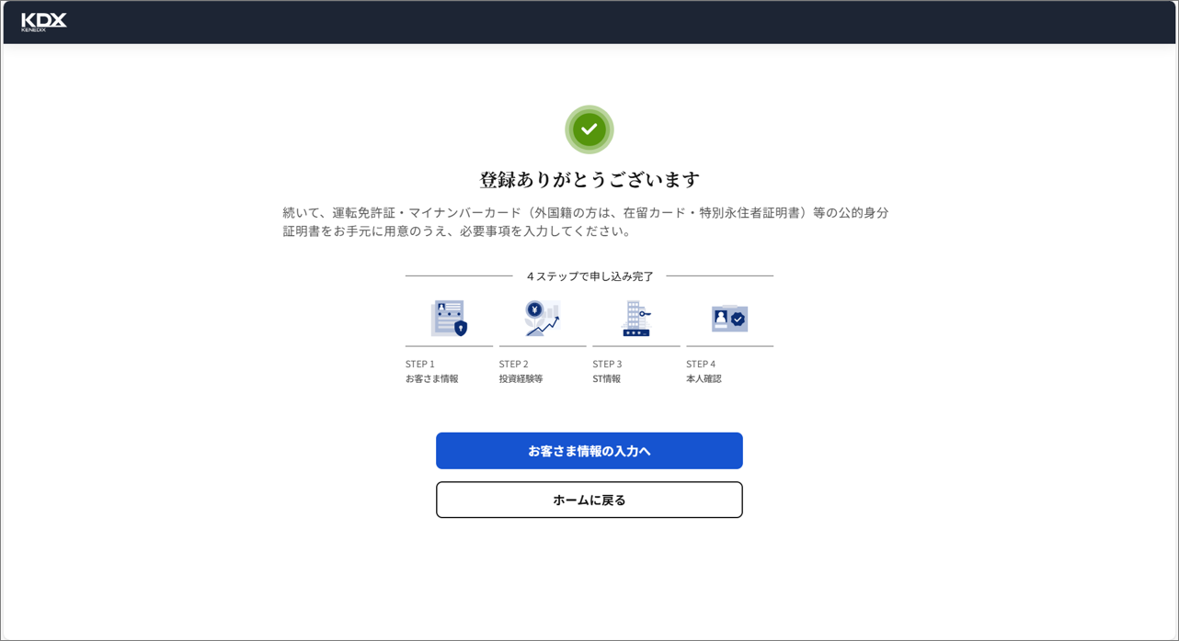Image resolution: width=1179 pixels, height=641 pixels.
Task: Click the 投資経験等 step caption
Action: pyautogui.click(x=521, y=378)
